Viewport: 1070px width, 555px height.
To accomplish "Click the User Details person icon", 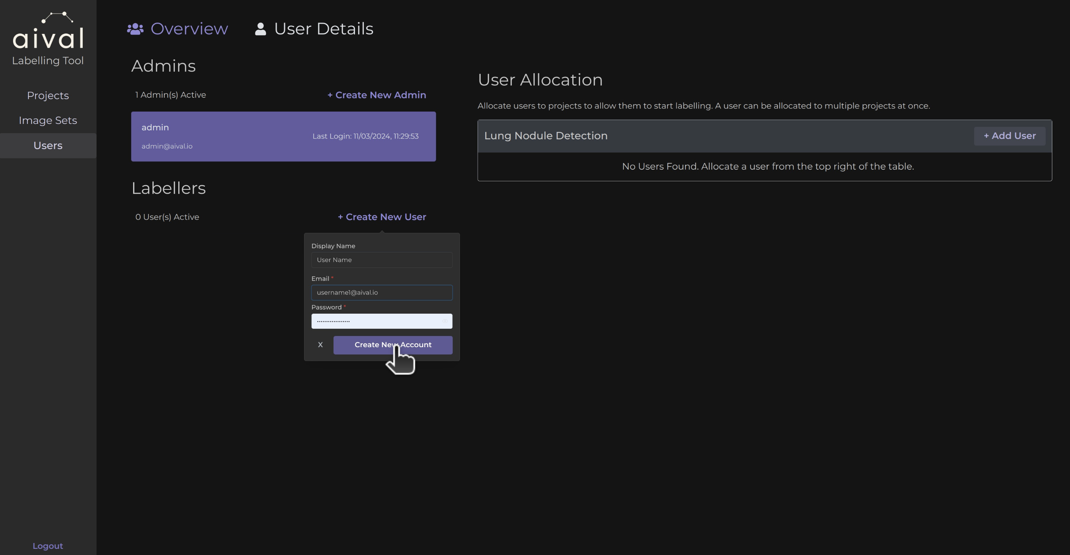I will click(261, 28).
